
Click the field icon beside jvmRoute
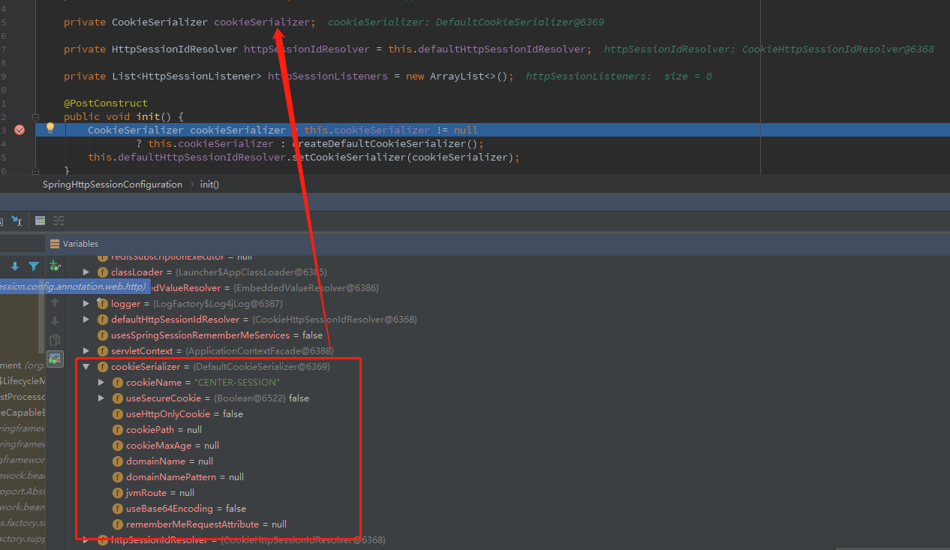pos(118,493)
